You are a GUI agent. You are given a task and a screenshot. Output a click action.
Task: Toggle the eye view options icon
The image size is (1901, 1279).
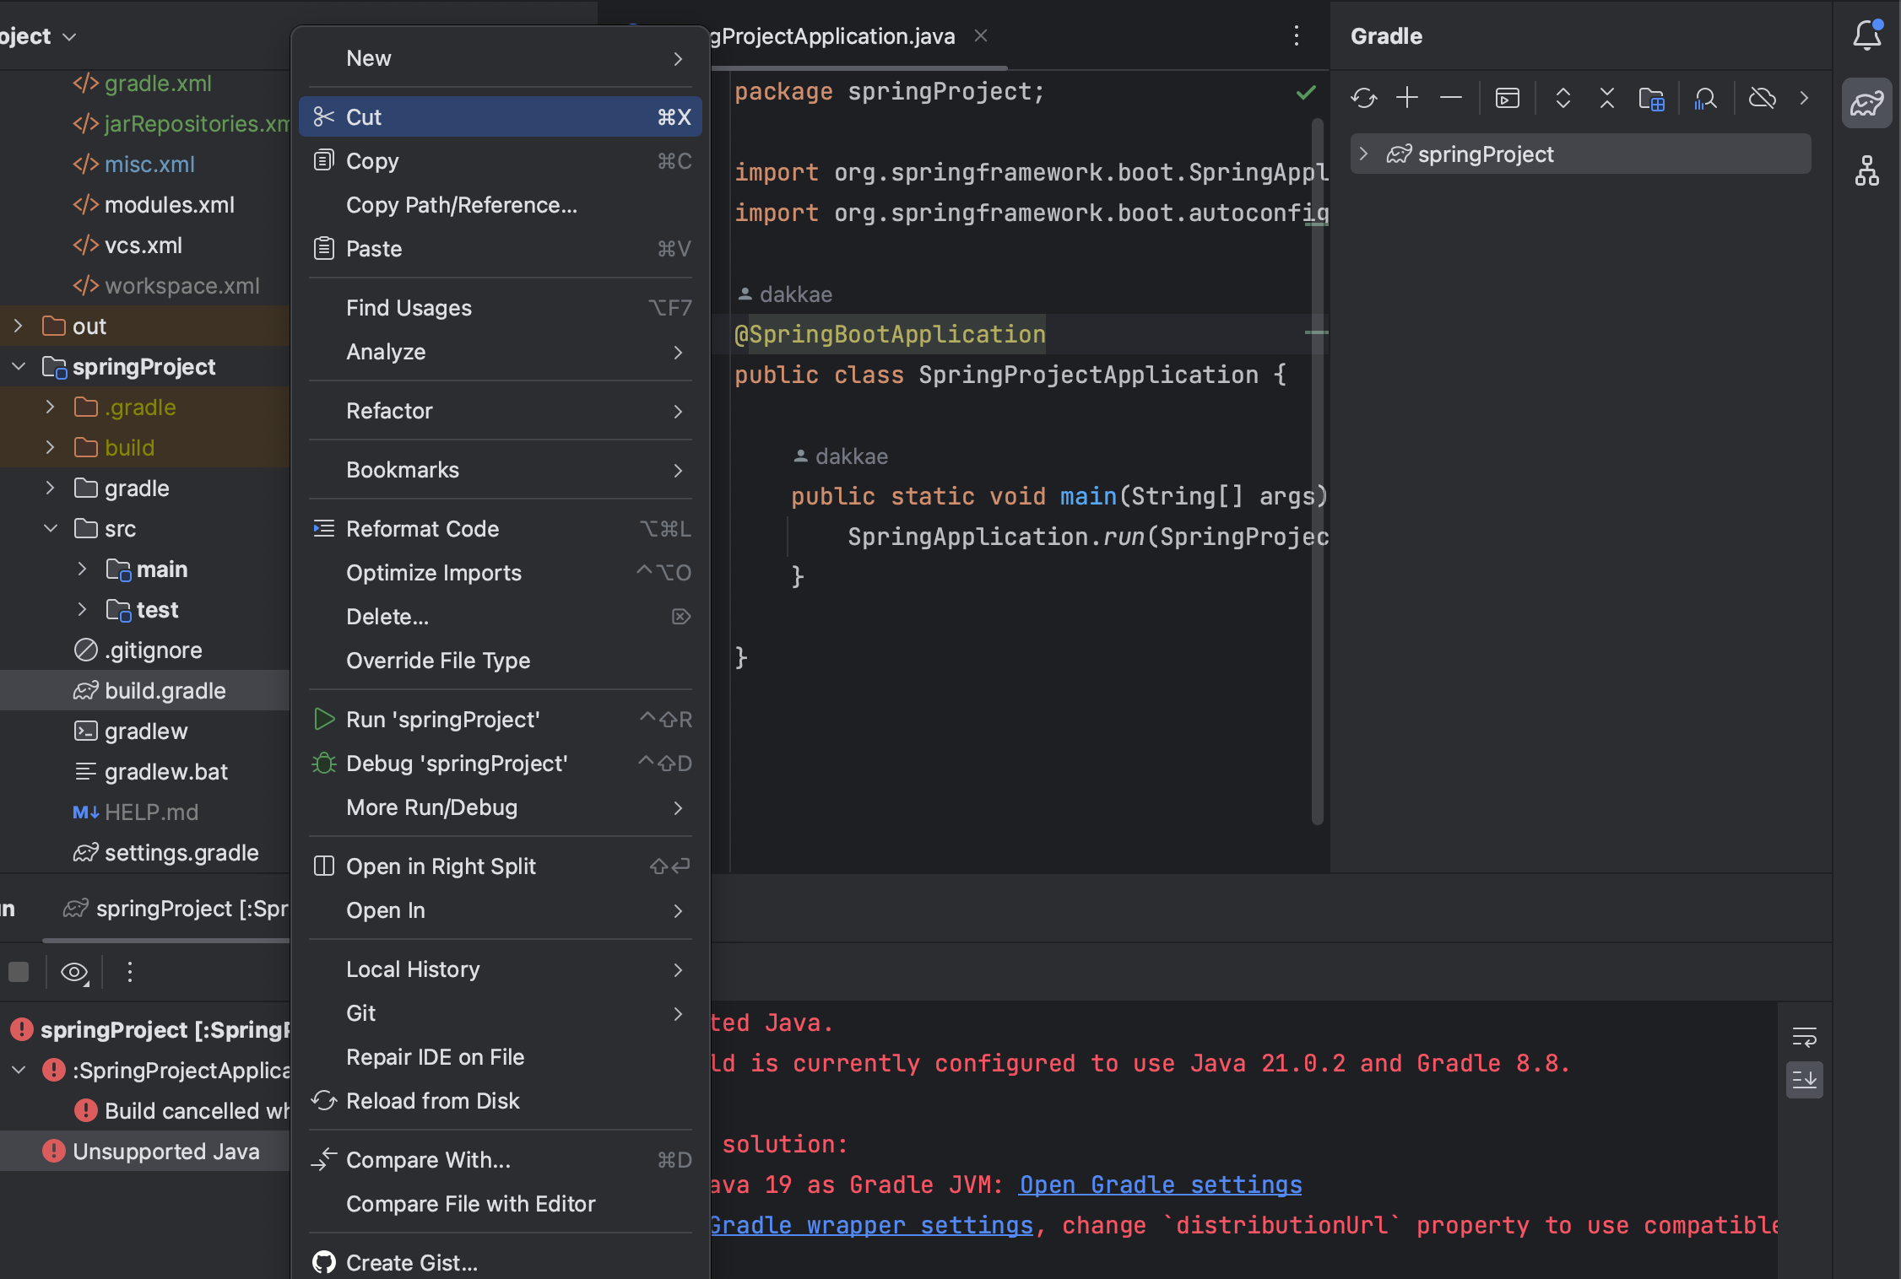pyautogui.click(x=74, y=972)
